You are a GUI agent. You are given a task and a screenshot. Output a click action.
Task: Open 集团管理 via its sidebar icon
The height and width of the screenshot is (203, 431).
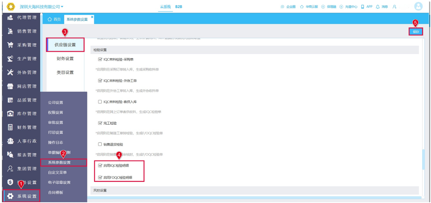[10, 169]
